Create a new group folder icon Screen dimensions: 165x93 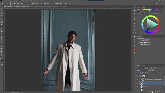[x=158, y=92]
